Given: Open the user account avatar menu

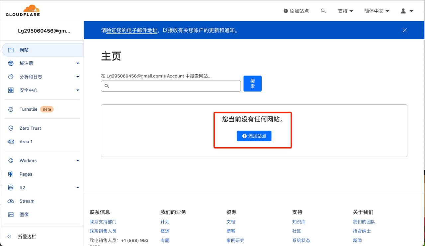Looking at the screenshot, I should pos(403,11).
